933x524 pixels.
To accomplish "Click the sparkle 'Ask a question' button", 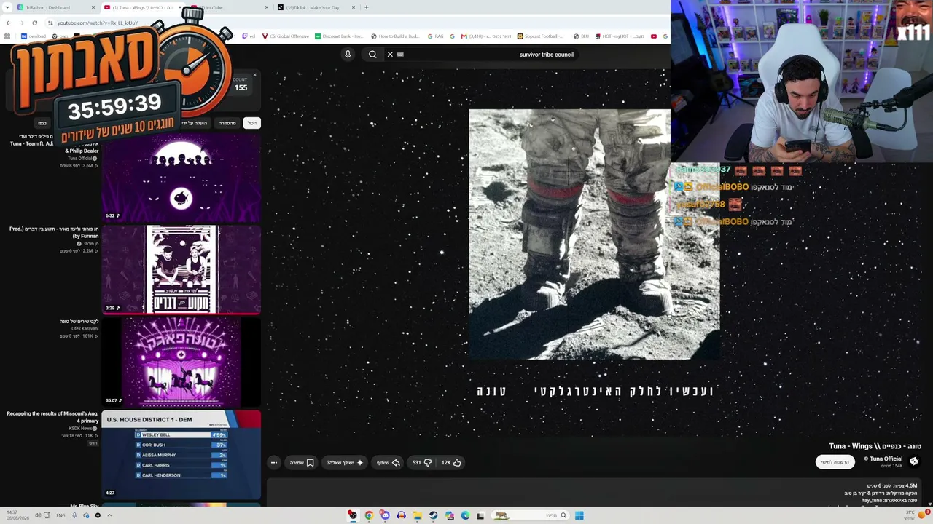I will click(x=345, y=462).
